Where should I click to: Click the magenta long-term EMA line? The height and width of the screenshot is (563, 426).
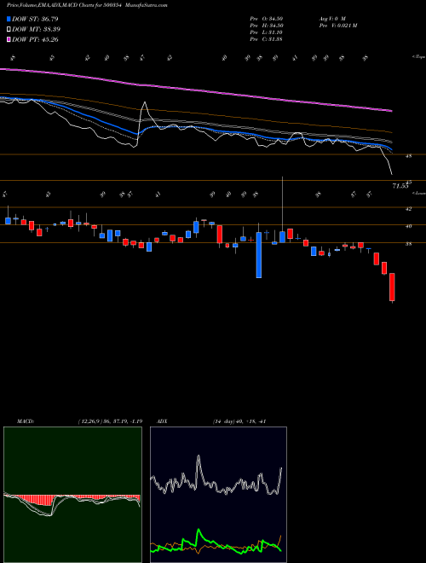(195, 89)
